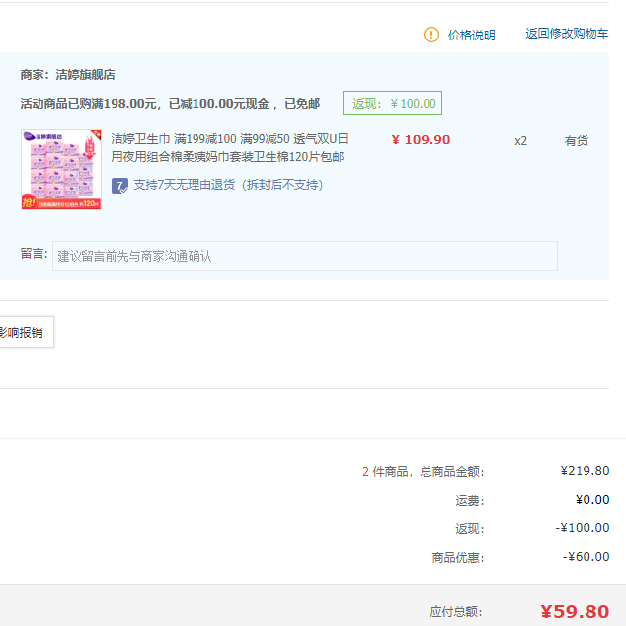Viewport: 626px width, 626px height.
Task: Click the 返现 -¥100.00 cashback amount
Action: [x=583, y=528]
